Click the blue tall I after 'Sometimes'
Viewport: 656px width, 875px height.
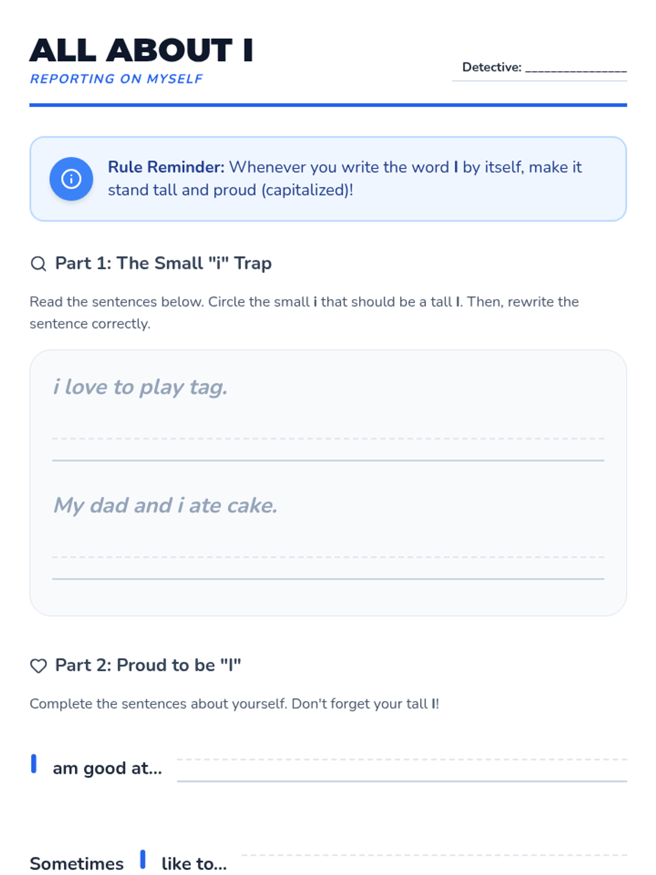tap(143, 859)
